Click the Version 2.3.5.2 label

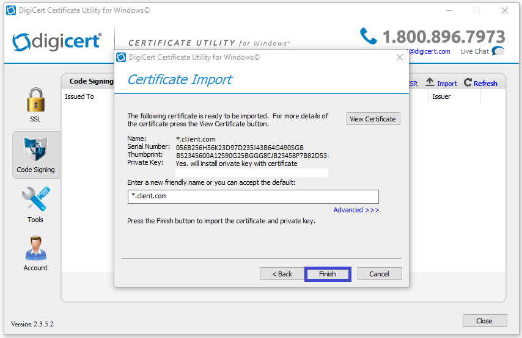(32, 324)
